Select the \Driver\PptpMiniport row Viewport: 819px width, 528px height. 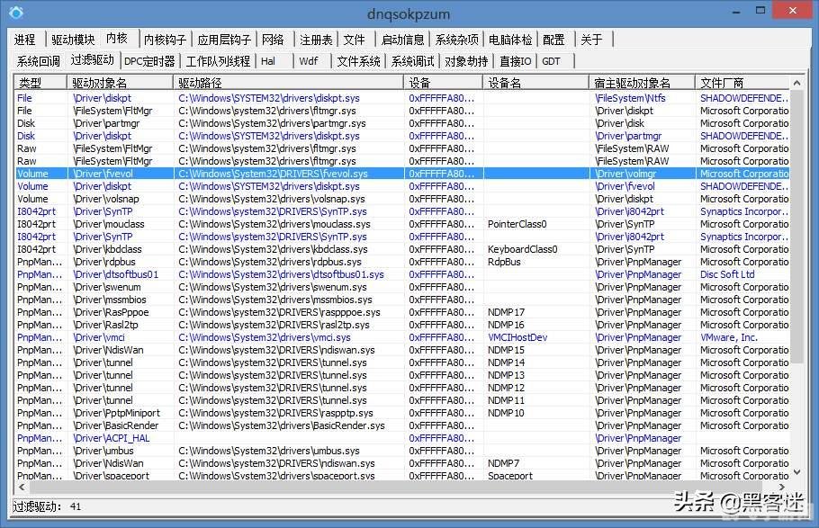click(x=402, y=413)
